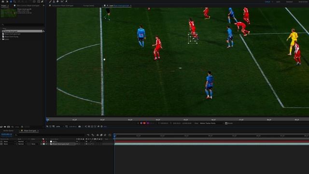The height and width of the screenshot is (174, 309).
Task: Click the Layer panel playhead marker
Action: click(x=47, y=119)
